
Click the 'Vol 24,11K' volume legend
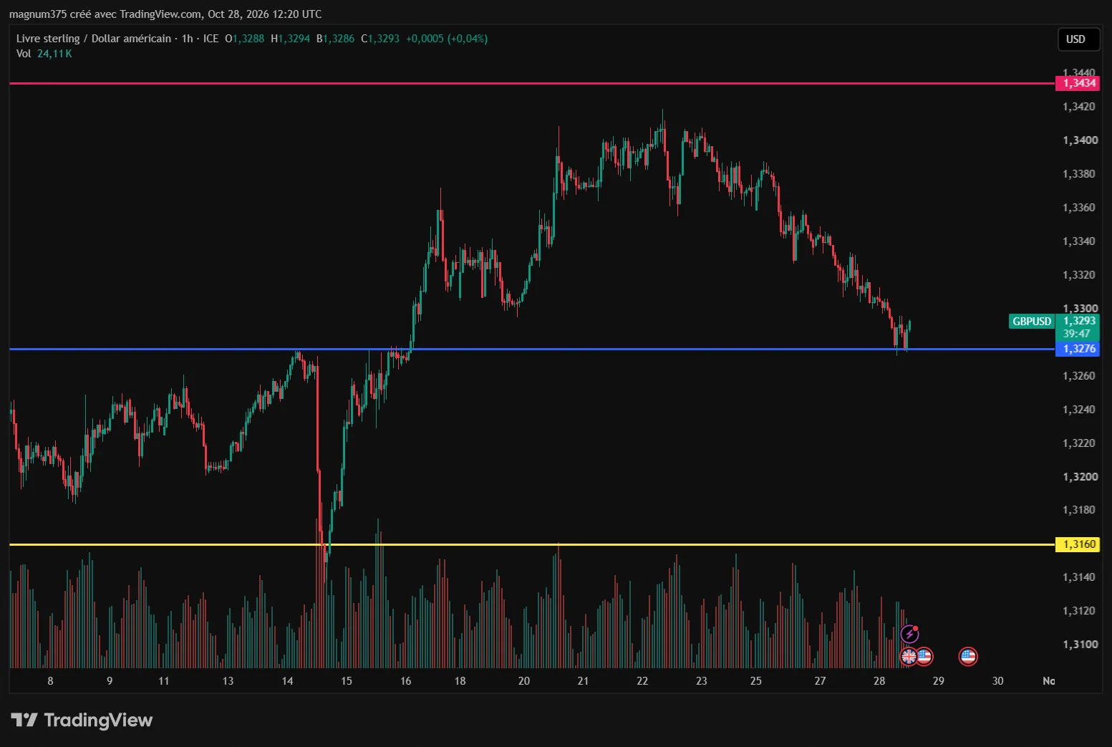44,54
